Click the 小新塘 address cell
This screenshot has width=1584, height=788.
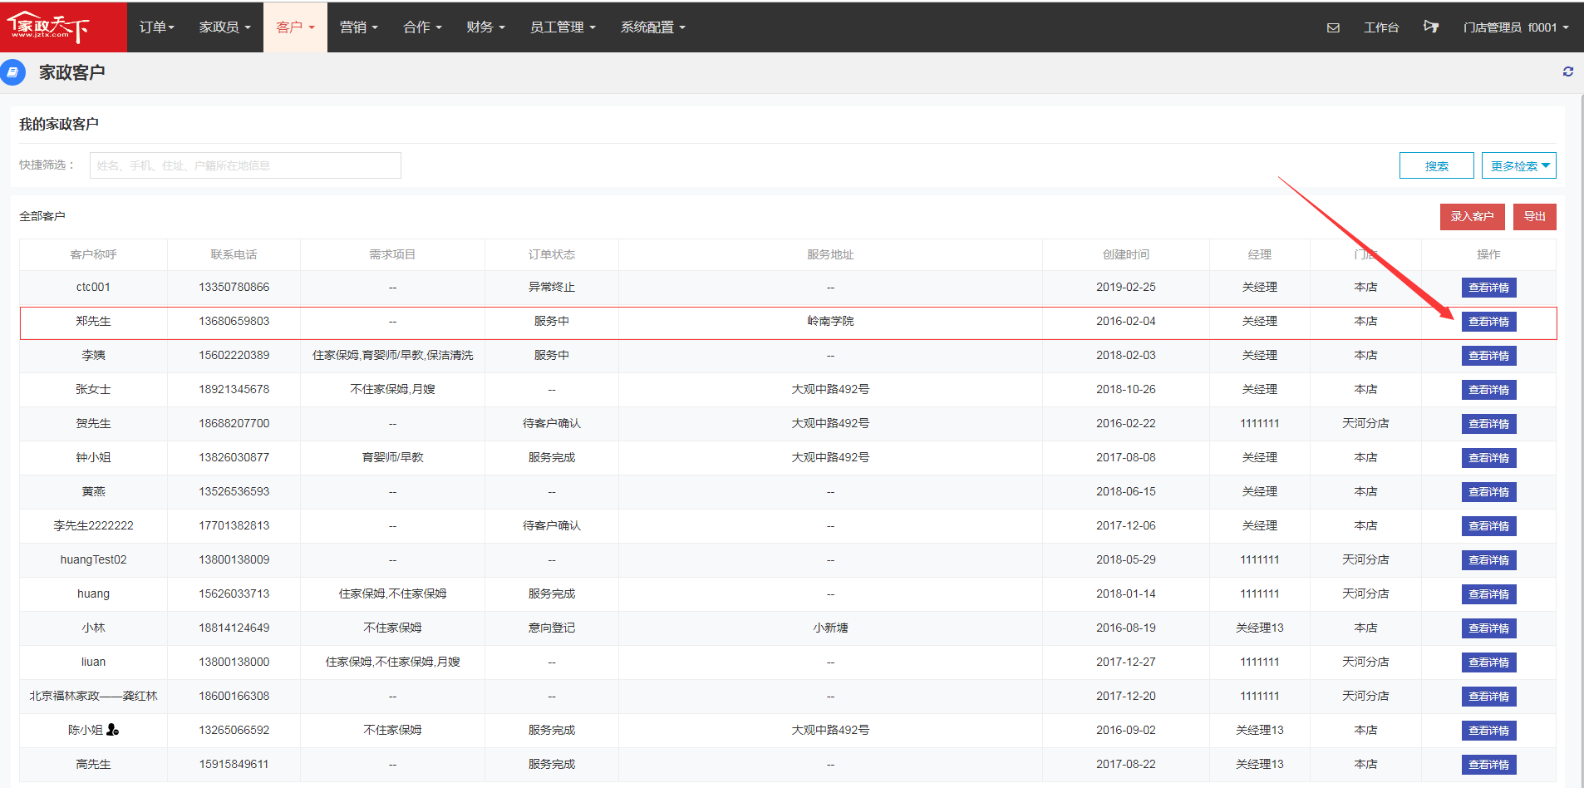click(x=830, y=628)
